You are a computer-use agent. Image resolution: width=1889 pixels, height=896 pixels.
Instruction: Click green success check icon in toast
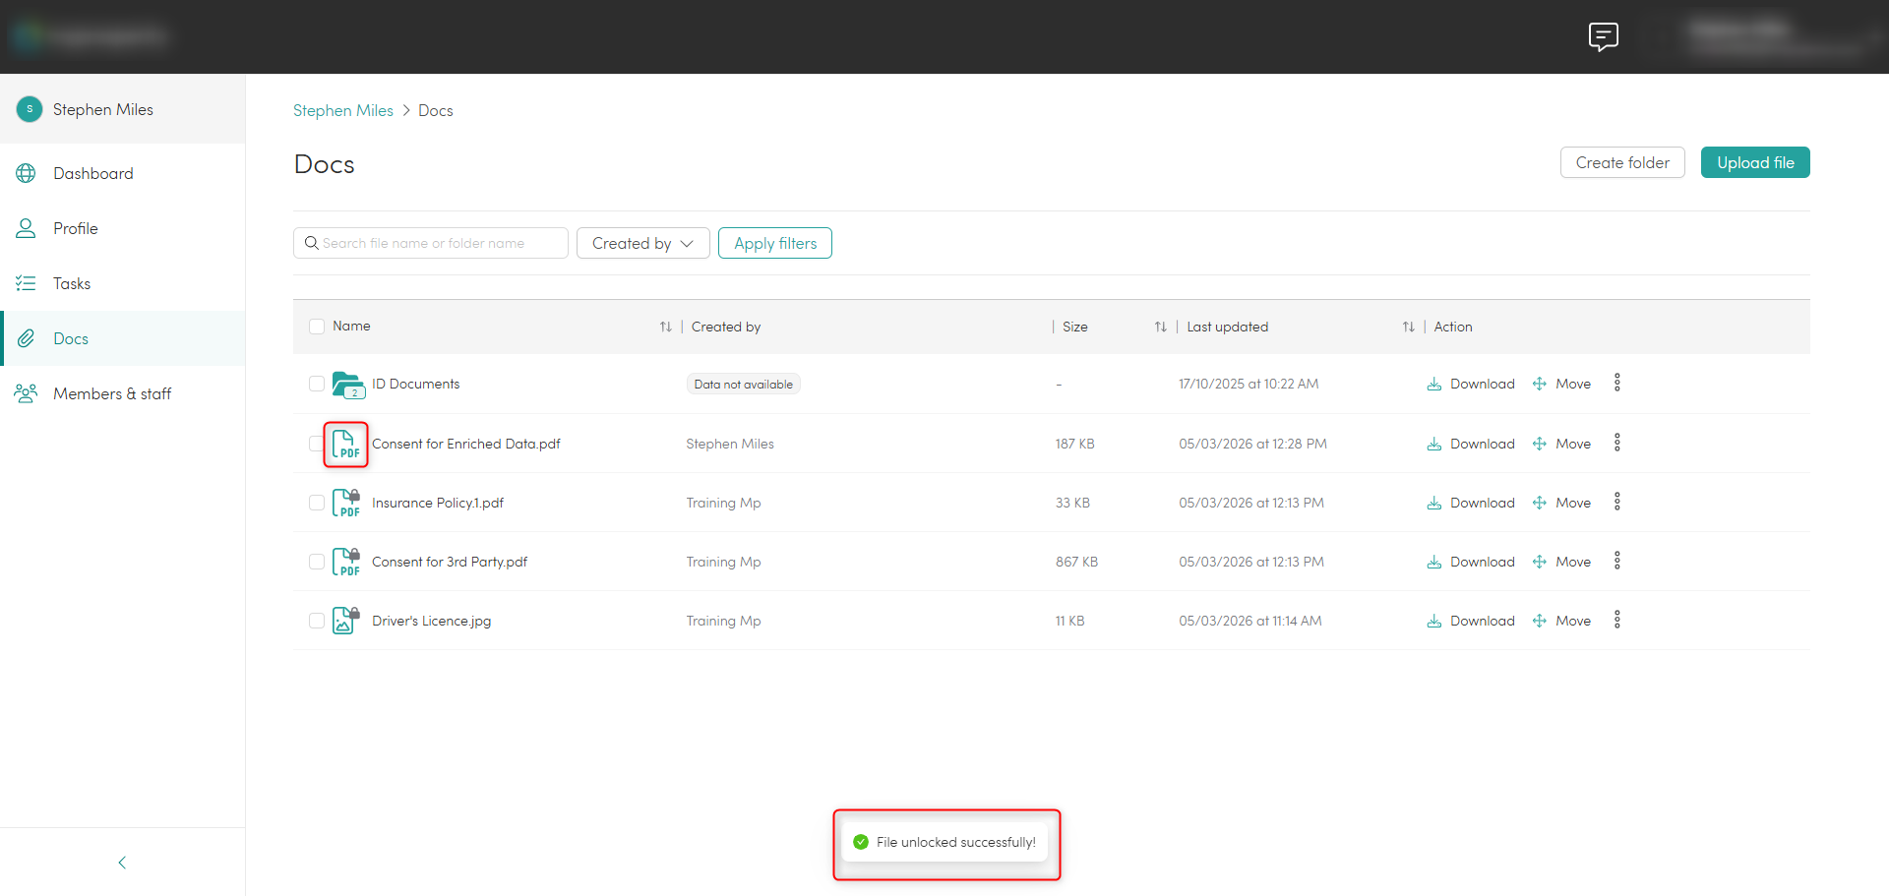point(861,842)
